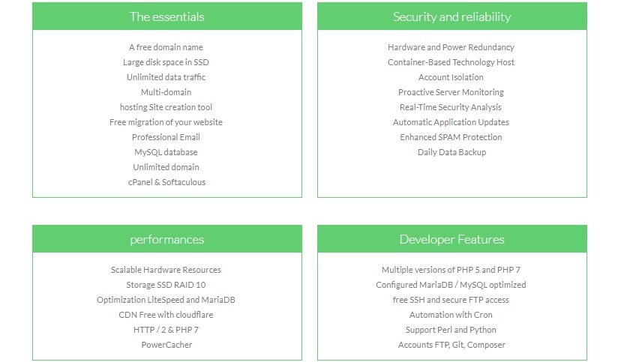630x362 pixels.
Task: Select 'Free migration of your website'
Action: [x=166, y=122]
